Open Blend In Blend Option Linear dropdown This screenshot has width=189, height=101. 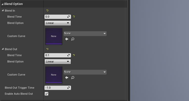(58, 23)
